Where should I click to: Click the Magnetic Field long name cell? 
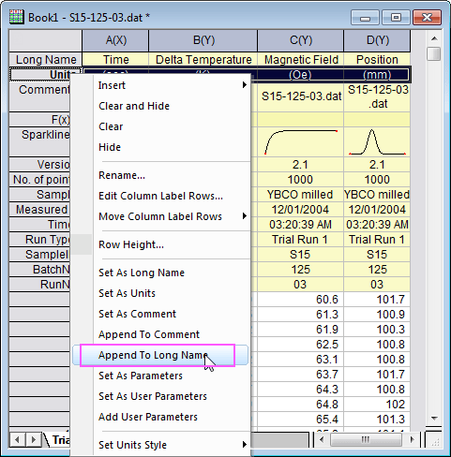tap(301, 59)
